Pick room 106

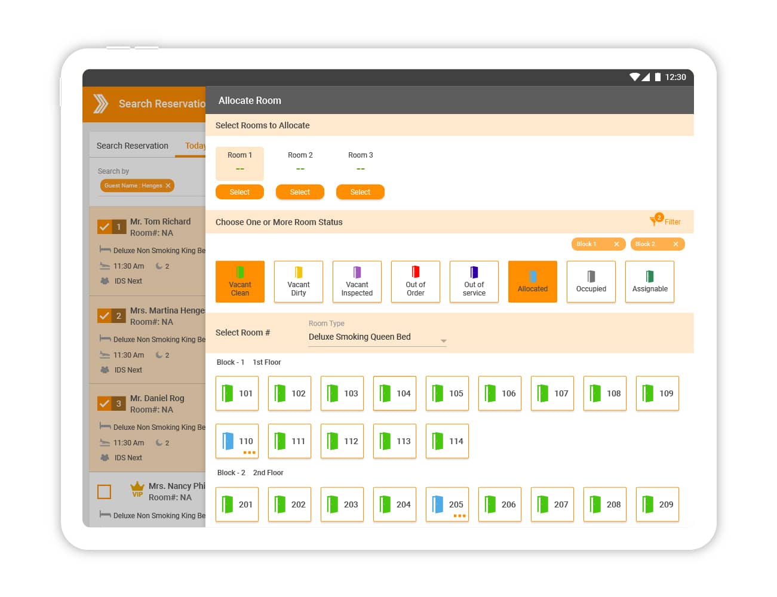[500, 393]
